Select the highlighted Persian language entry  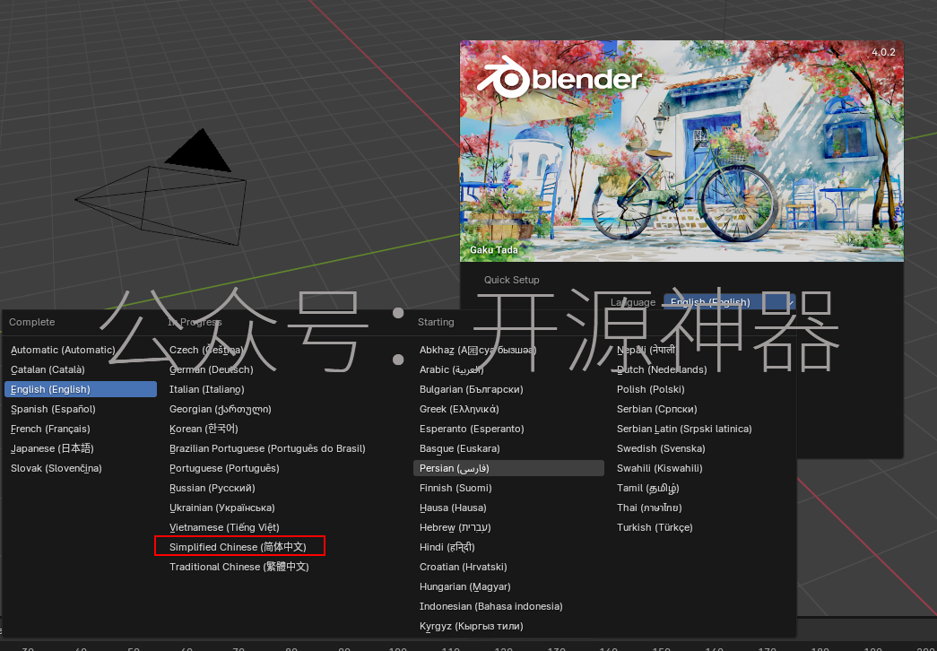tap(508, 468)
